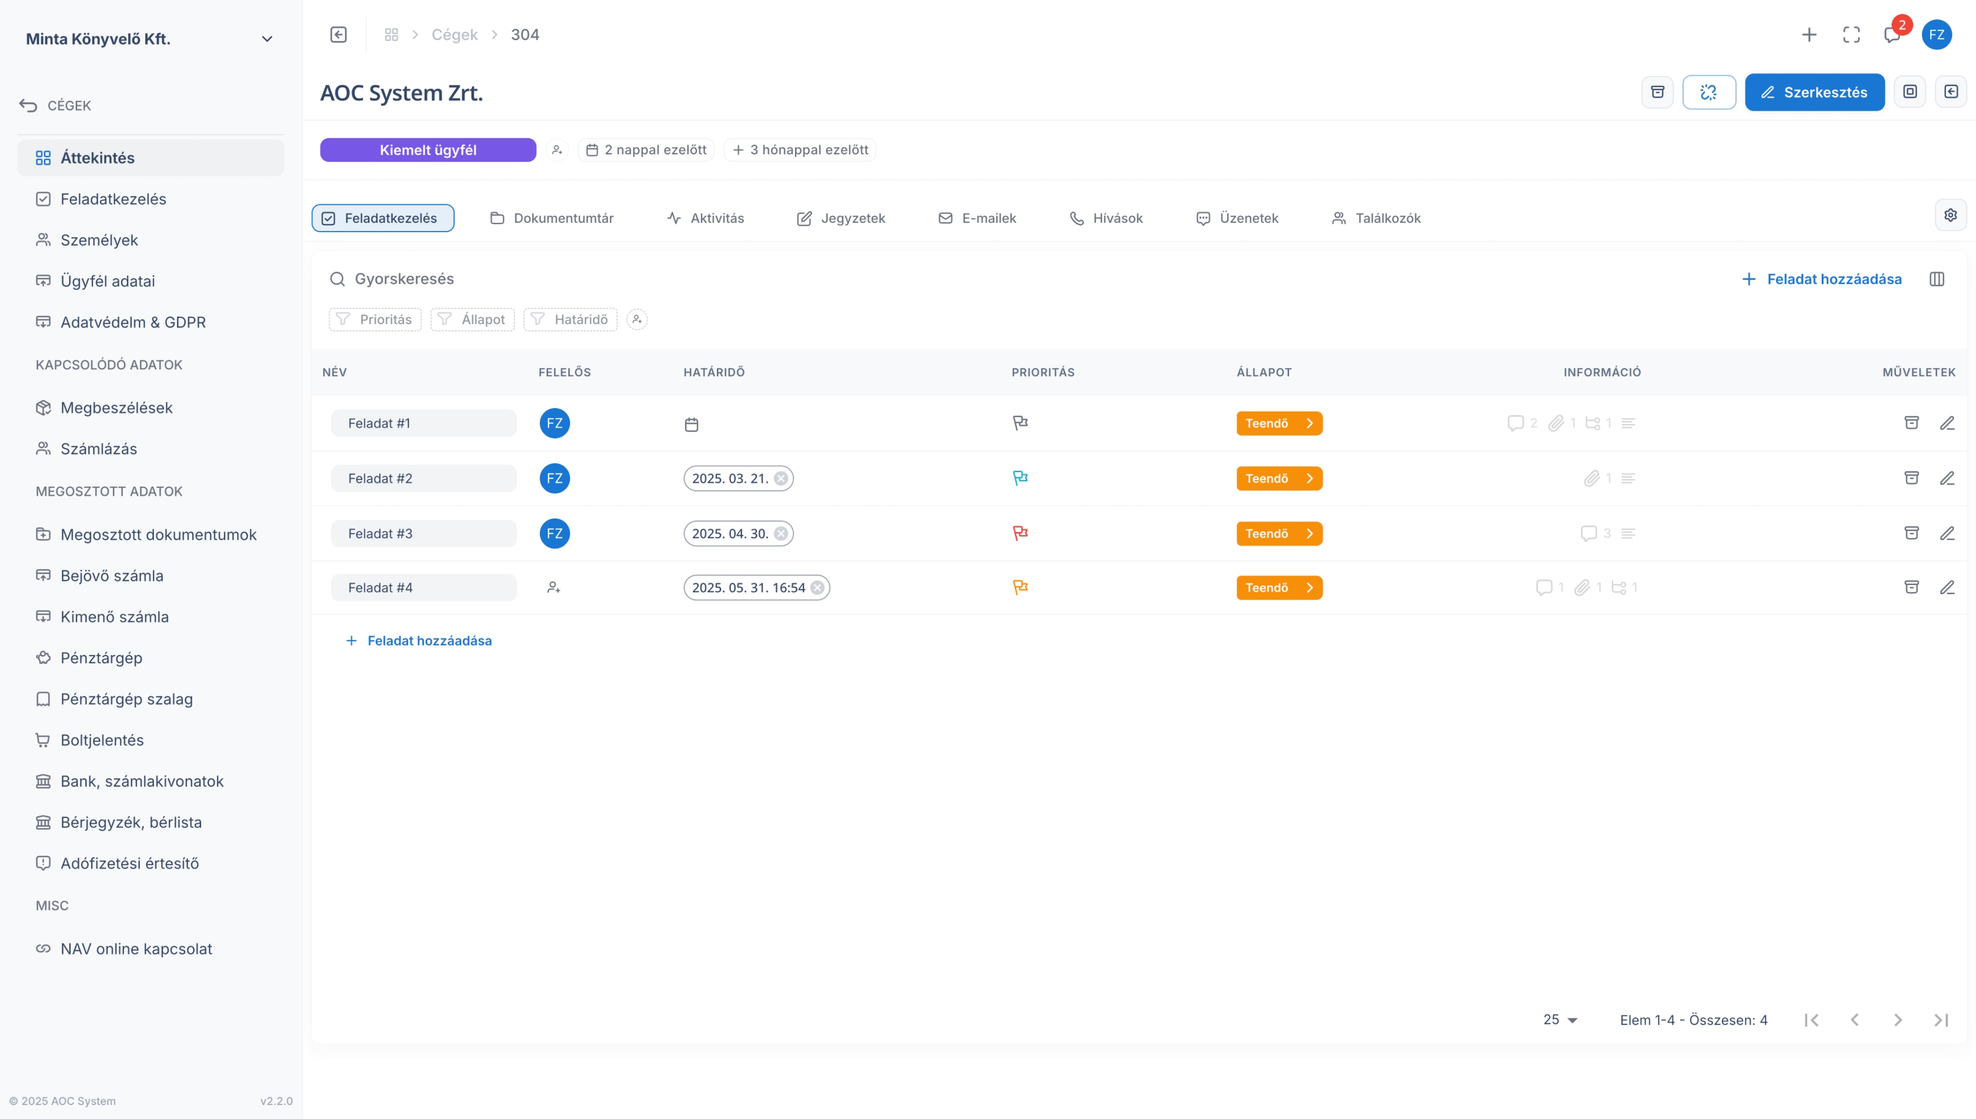The height and width of the screenshot is (1119, 1976).
Task: Open the Prioritás filter dropdown
Action: [x=374, y=319]
